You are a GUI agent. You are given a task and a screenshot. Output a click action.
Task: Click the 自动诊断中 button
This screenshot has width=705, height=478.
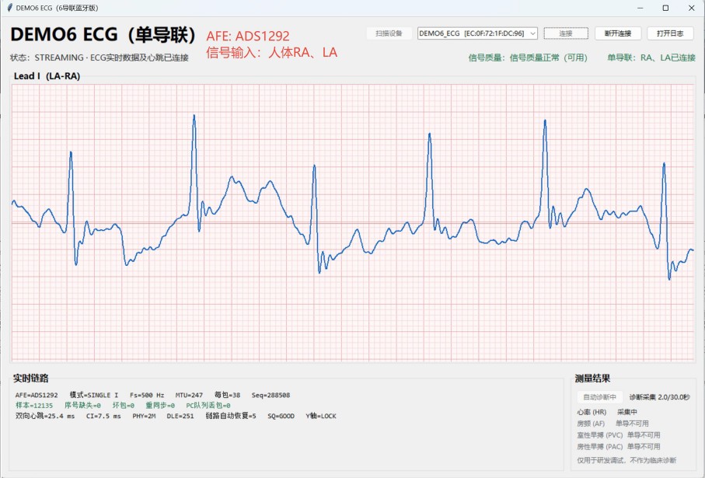click(x=600, y=397)
